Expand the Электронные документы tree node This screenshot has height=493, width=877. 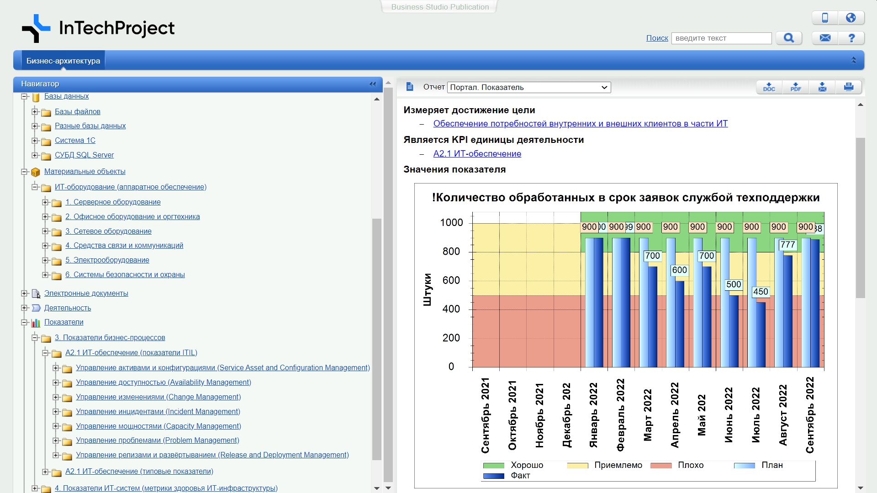pyautogui.click(x=25, y=294)
